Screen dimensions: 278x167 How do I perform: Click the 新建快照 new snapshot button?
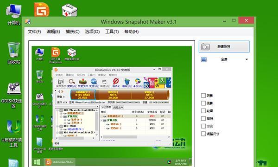[x=224, y=47]
